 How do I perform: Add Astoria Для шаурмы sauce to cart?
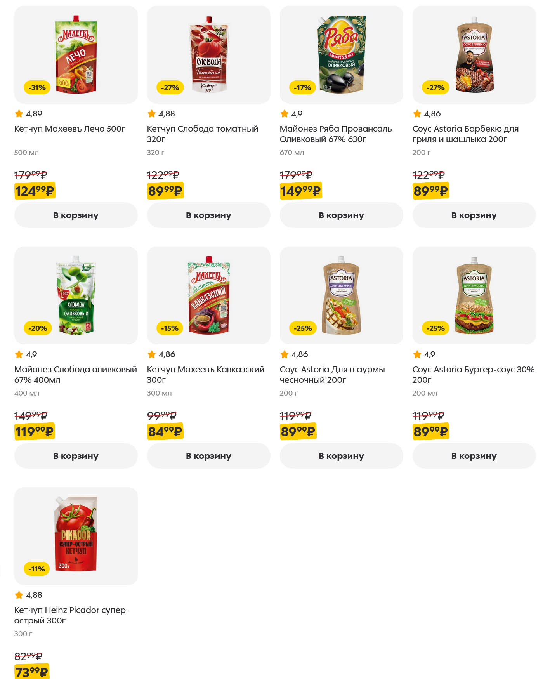341,456
